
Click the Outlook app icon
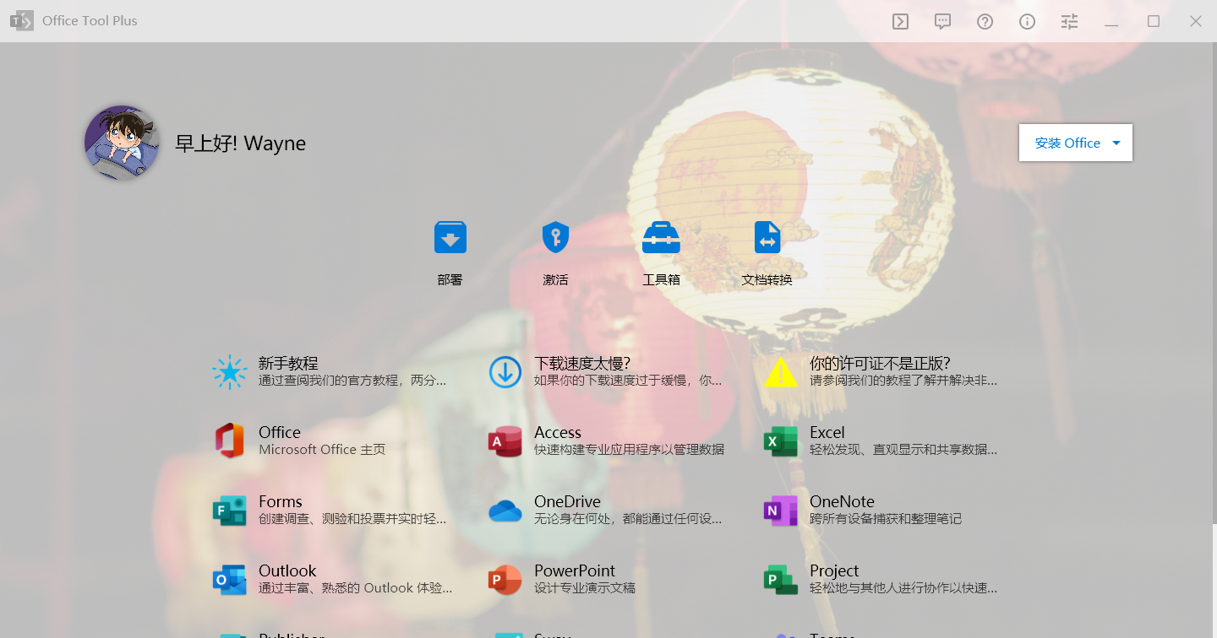(230, 579)
